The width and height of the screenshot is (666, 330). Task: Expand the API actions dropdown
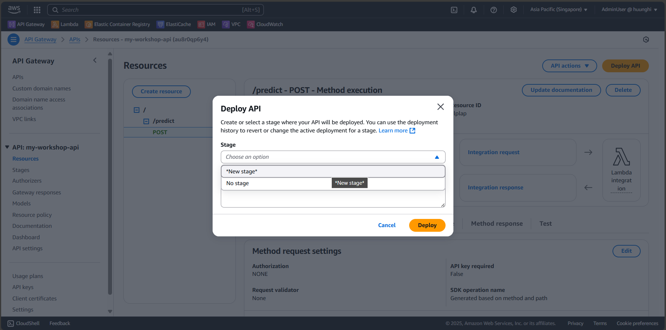coord(569,66)
